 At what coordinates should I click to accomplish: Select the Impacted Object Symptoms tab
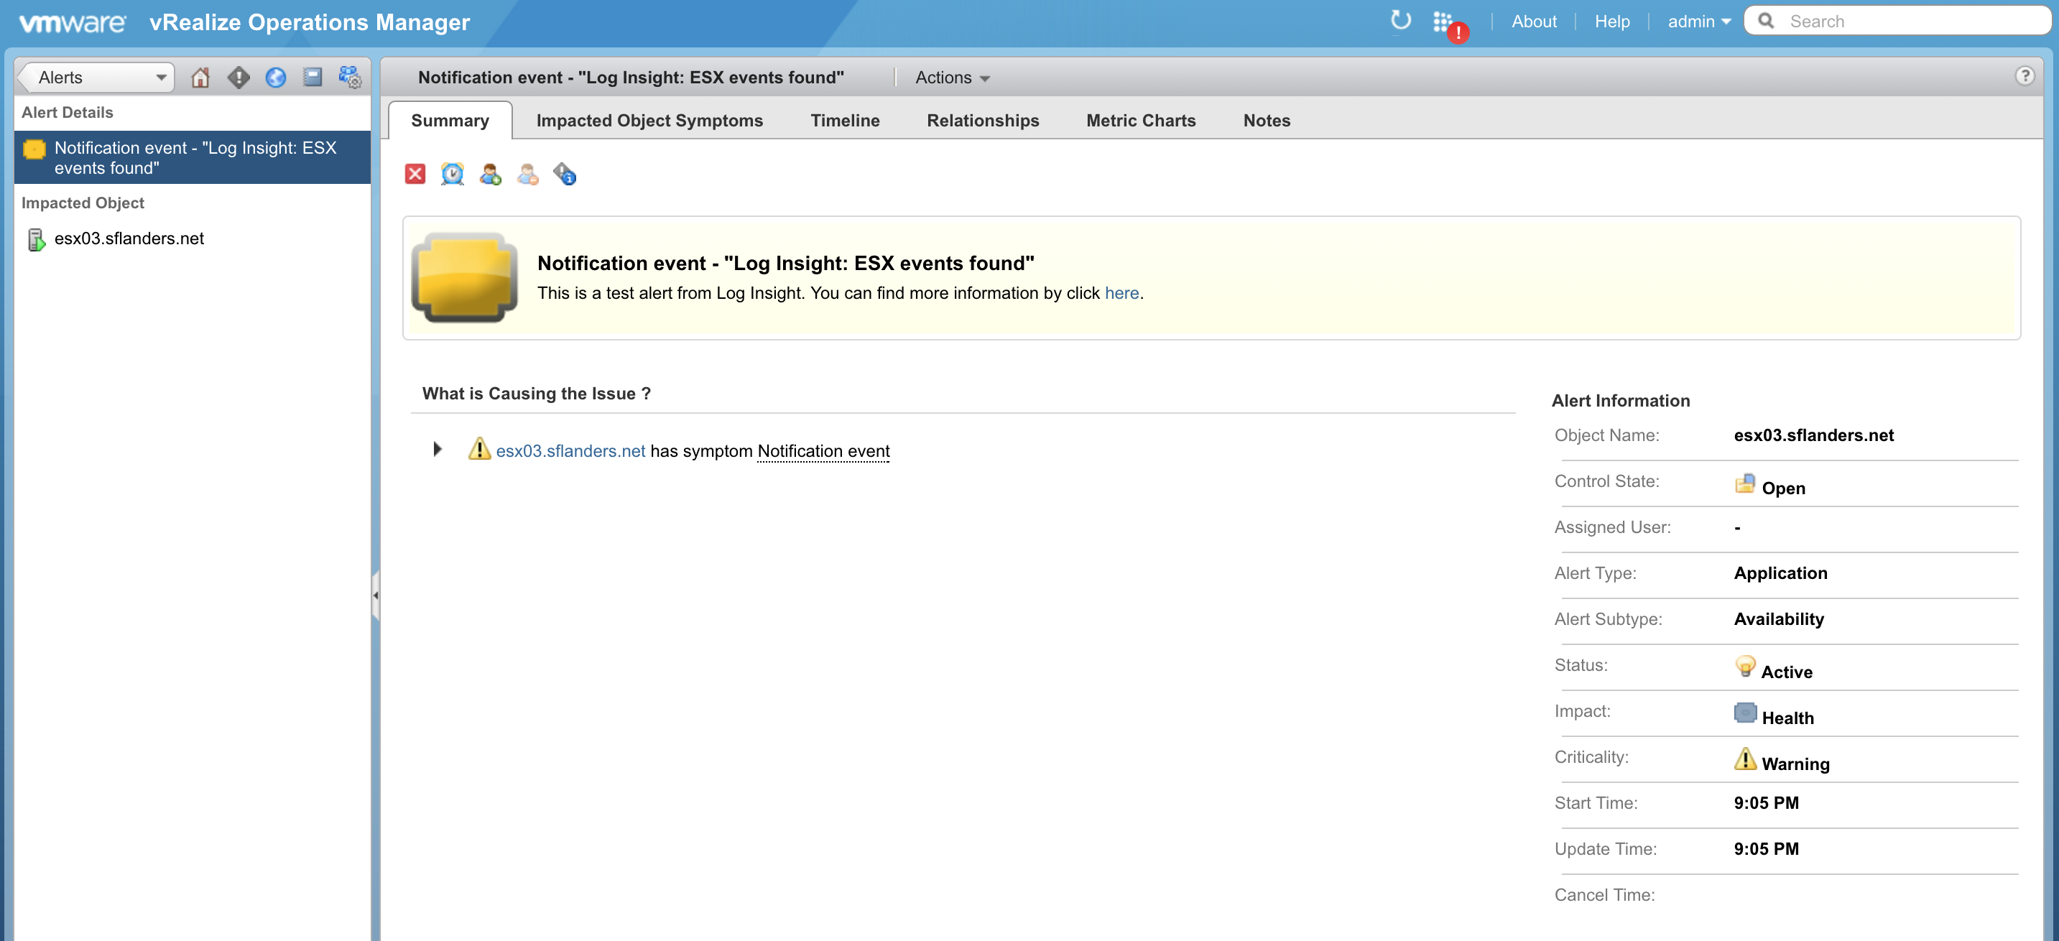pos(650,121)
